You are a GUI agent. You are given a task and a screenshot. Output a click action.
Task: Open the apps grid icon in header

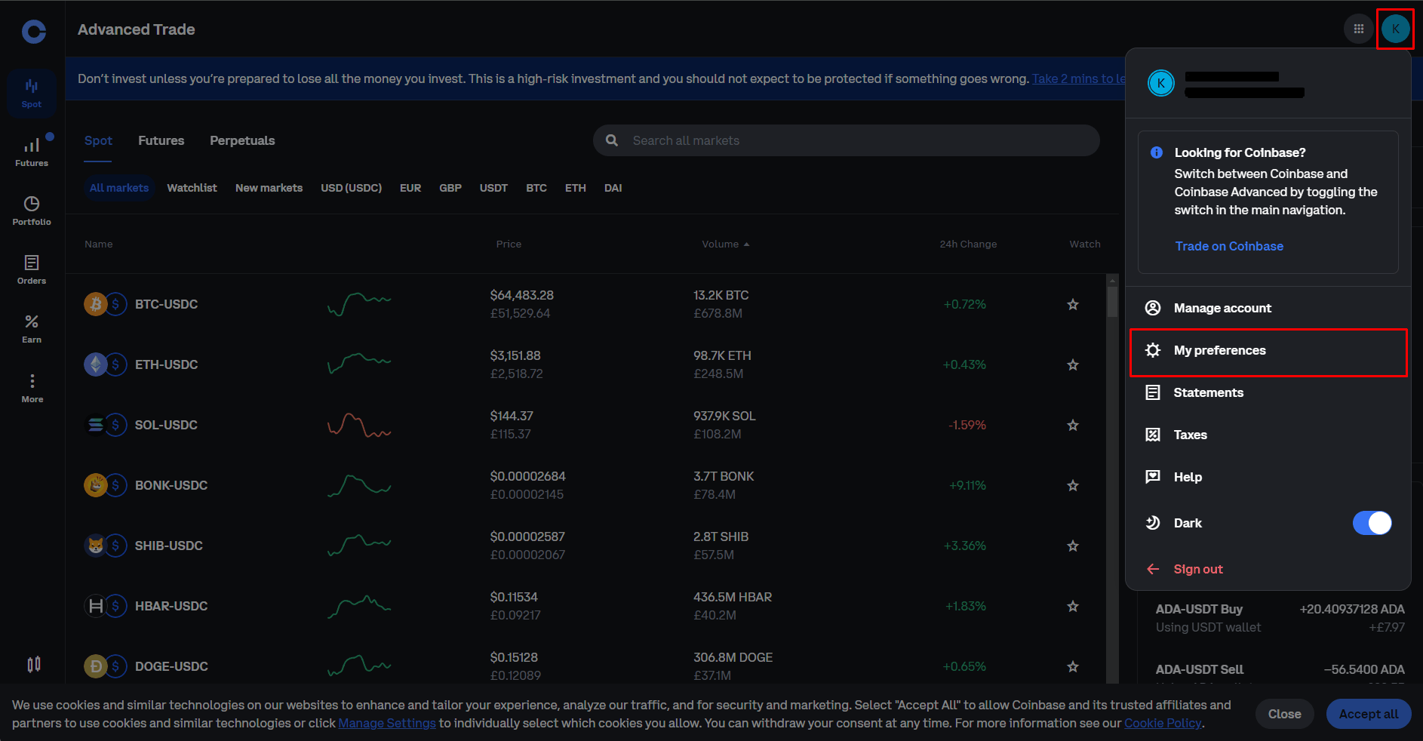click(1358, 29)
